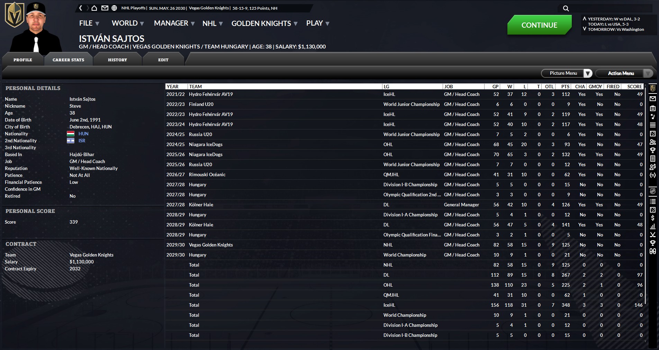Open the clipboard icon in right sidebar
Viewport: 659px width, 350px height.
coord(653,108)
